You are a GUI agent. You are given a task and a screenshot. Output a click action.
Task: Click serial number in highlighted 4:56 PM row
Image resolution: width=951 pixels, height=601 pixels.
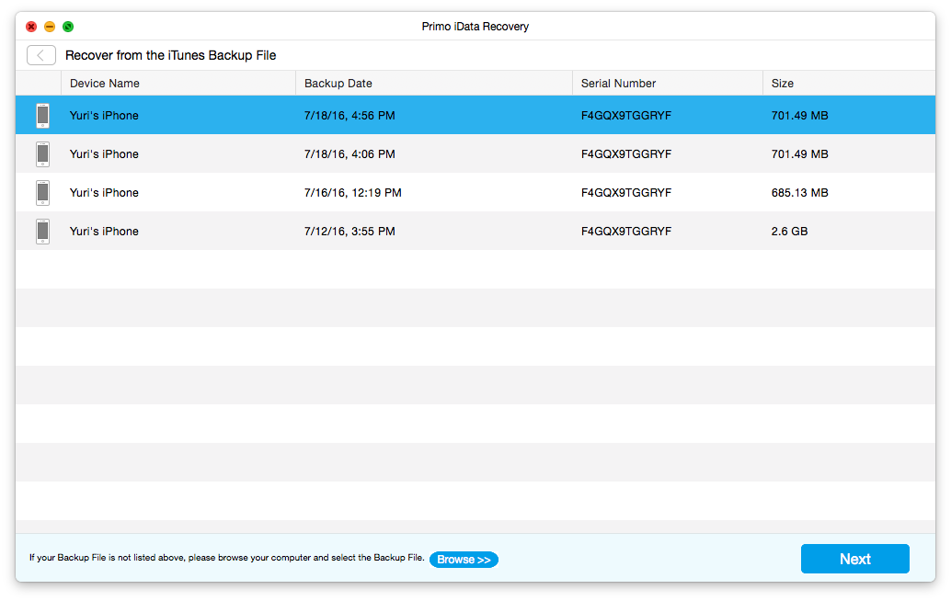tap(626, 115)
